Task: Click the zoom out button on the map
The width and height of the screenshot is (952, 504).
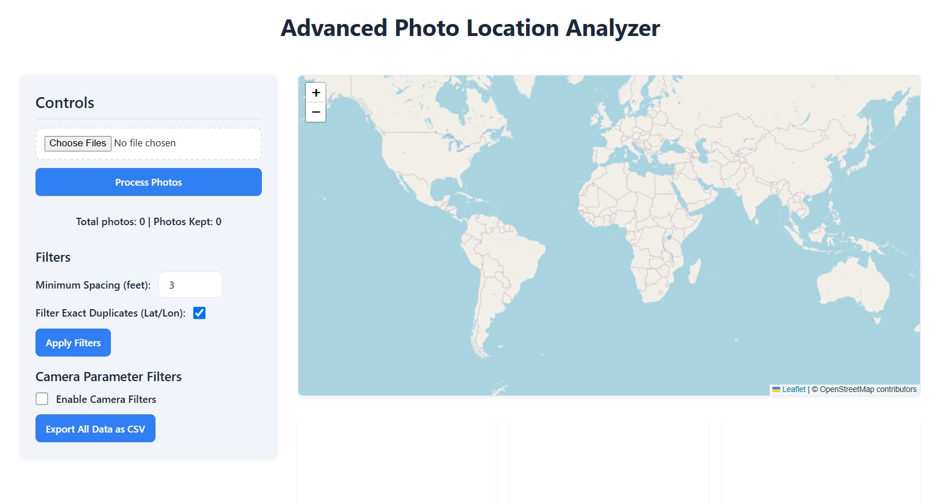Action: pyautogui.click(x=315, y=112)
